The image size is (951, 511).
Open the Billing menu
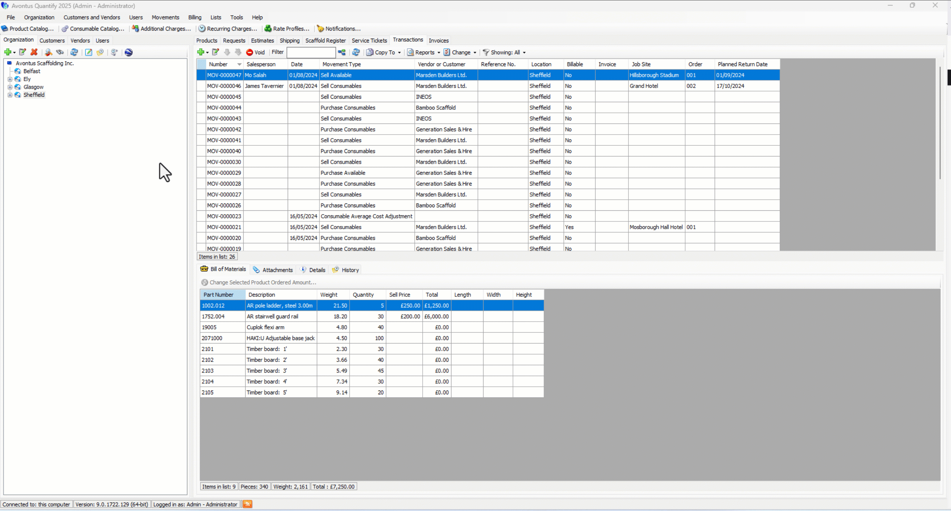tap(194, 17)
